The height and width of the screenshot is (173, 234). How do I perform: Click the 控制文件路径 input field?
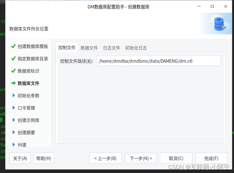point(158,61)
